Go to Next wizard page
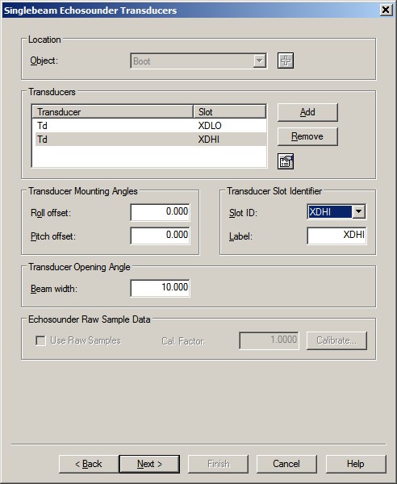 [149, 464]
